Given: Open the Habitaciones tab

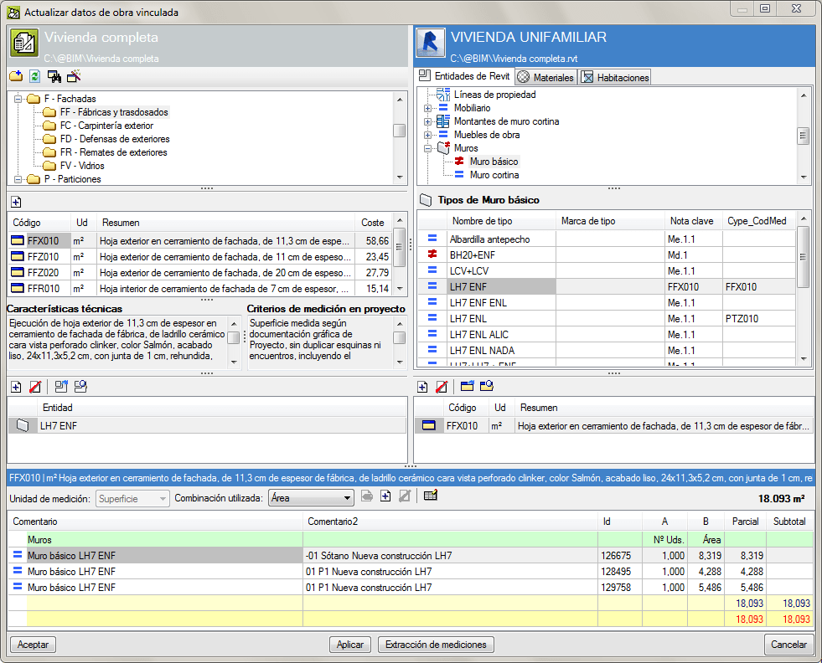Looking at the screenshot, I should click(615, 77).
